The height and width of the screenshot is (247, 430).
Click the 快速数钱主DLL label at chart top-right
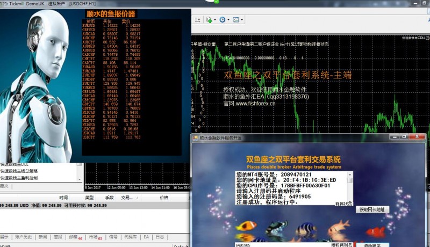[x=413, y=38]
